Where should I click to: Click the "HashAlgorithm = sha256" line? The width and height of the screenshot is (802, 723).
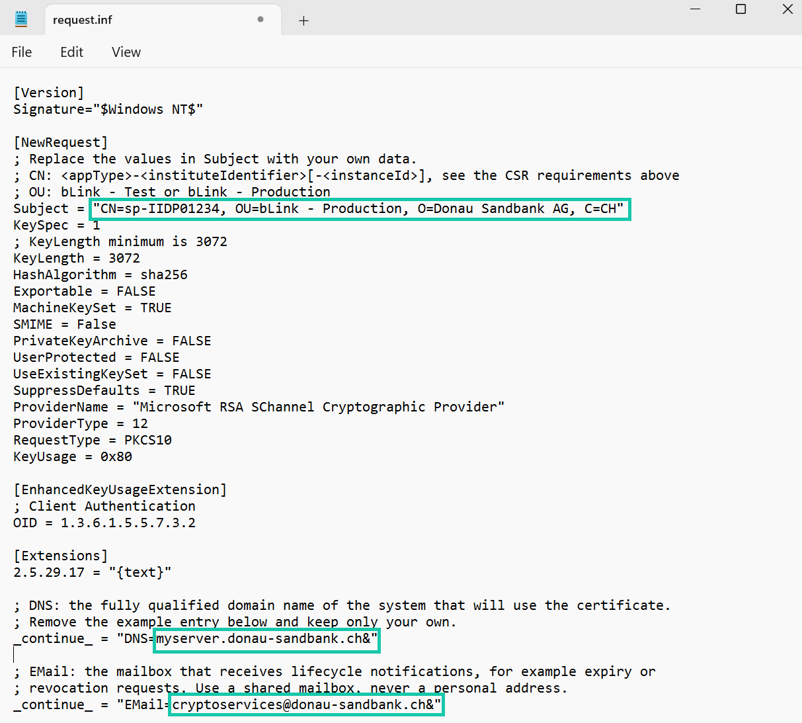pos(100,275)
